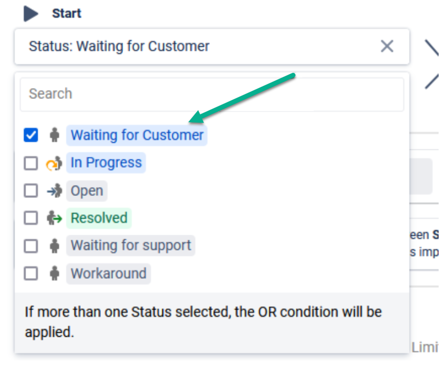
Task: Click the Start play triangle icon
Action: click(x=31, y=13)
